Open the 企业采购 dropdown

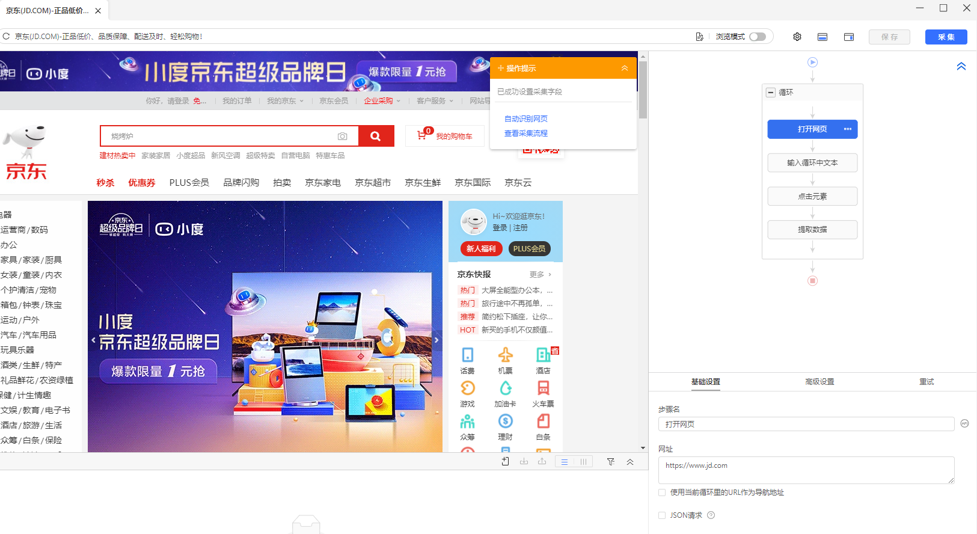coord(382,101)
